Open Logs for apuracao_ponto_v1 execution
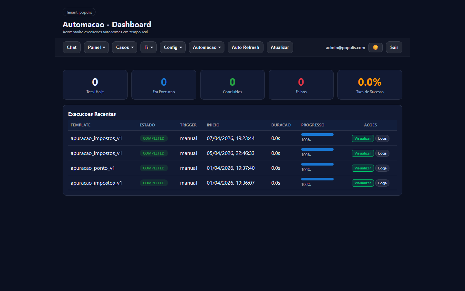This screenshot has height=291, width=465. (382, 168)
